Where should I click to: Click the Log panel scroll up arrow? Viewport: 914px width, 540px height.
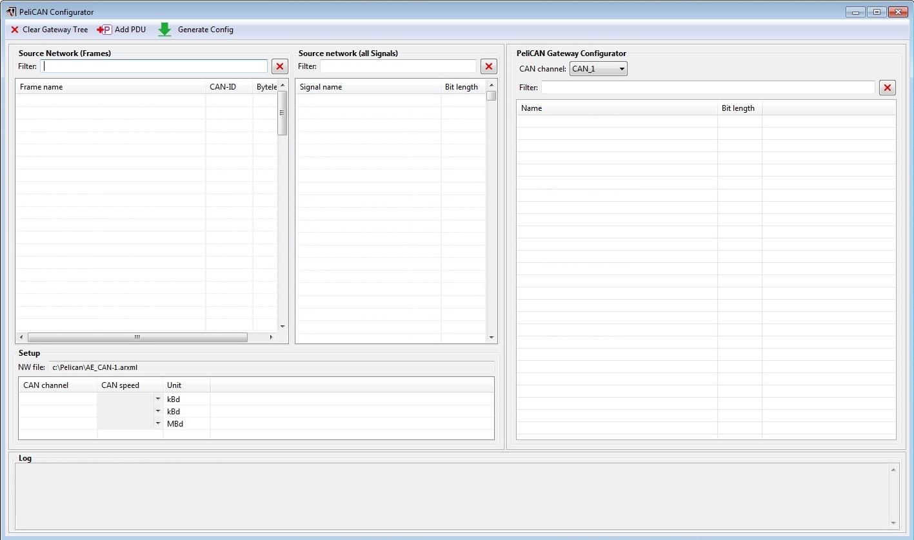point(893,469)
